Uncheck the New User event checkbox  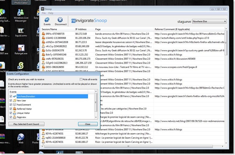[11, 100]
